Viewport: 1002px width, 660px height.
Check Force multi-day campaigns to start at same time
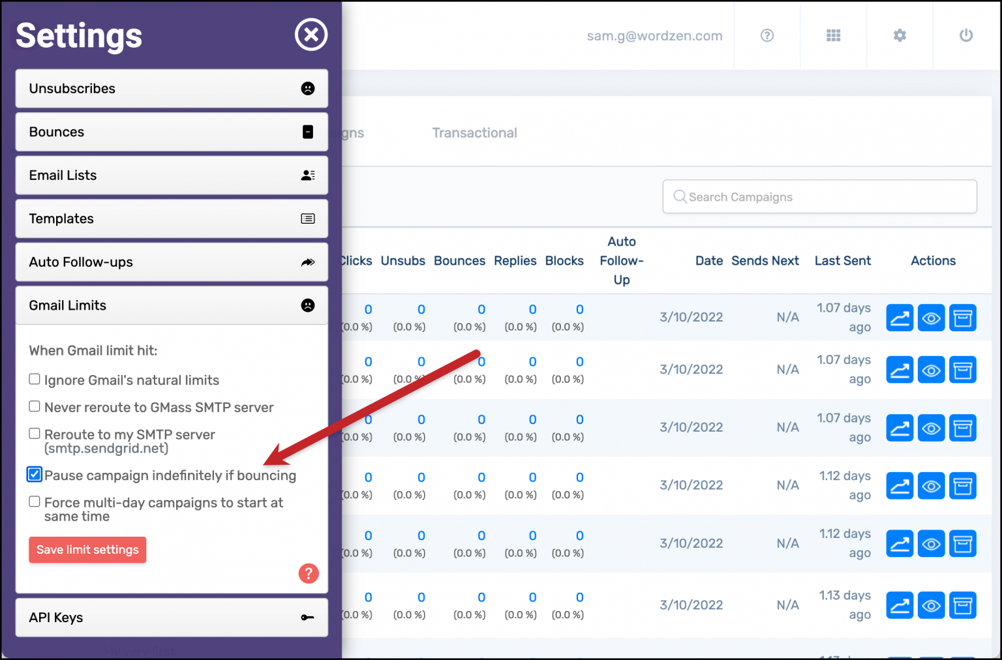click(34, 501)
